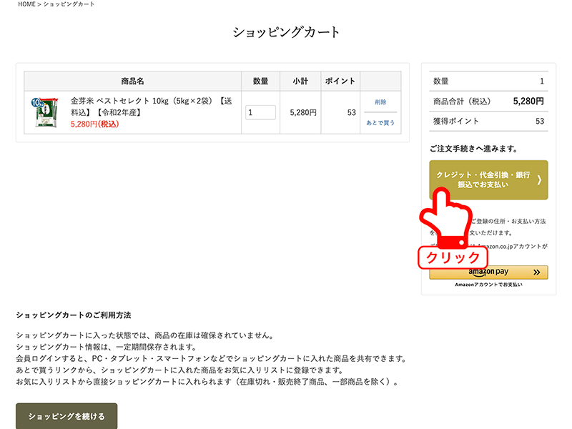This screenshot has width=572, height=429.
Task: Proceed with クレジット・代金引換・銀行振込 payment button
Action: coord(483,179)
